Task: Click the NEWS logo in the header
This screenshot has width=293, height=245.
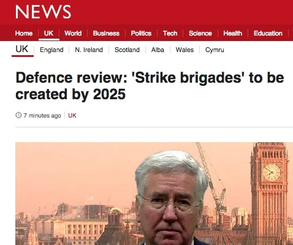Action: pos(43,12)
